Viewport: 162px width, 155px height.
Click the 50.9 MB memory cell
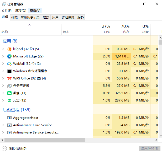[122, 78]
